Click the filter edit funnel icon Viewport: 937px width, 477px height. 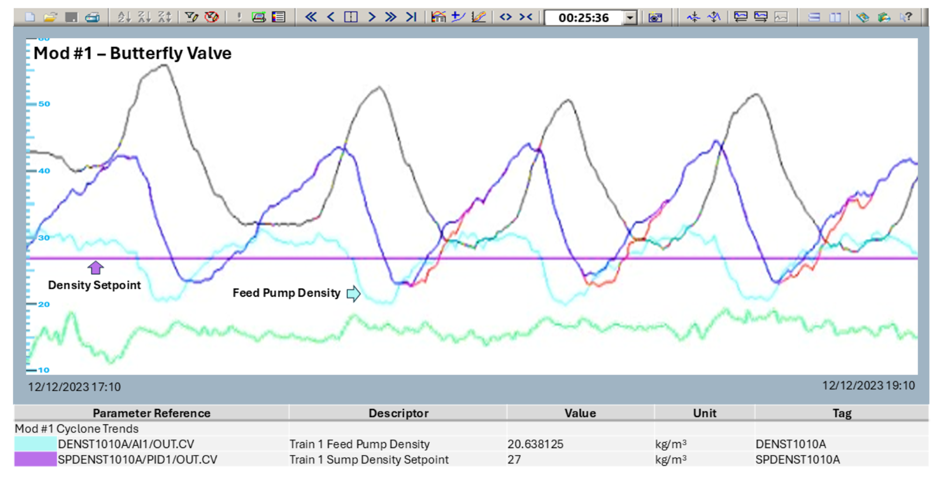191,17
